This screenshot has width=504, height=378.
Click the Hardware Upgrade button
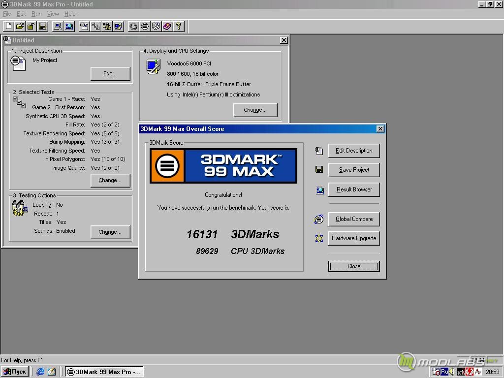tap(354, 239)
